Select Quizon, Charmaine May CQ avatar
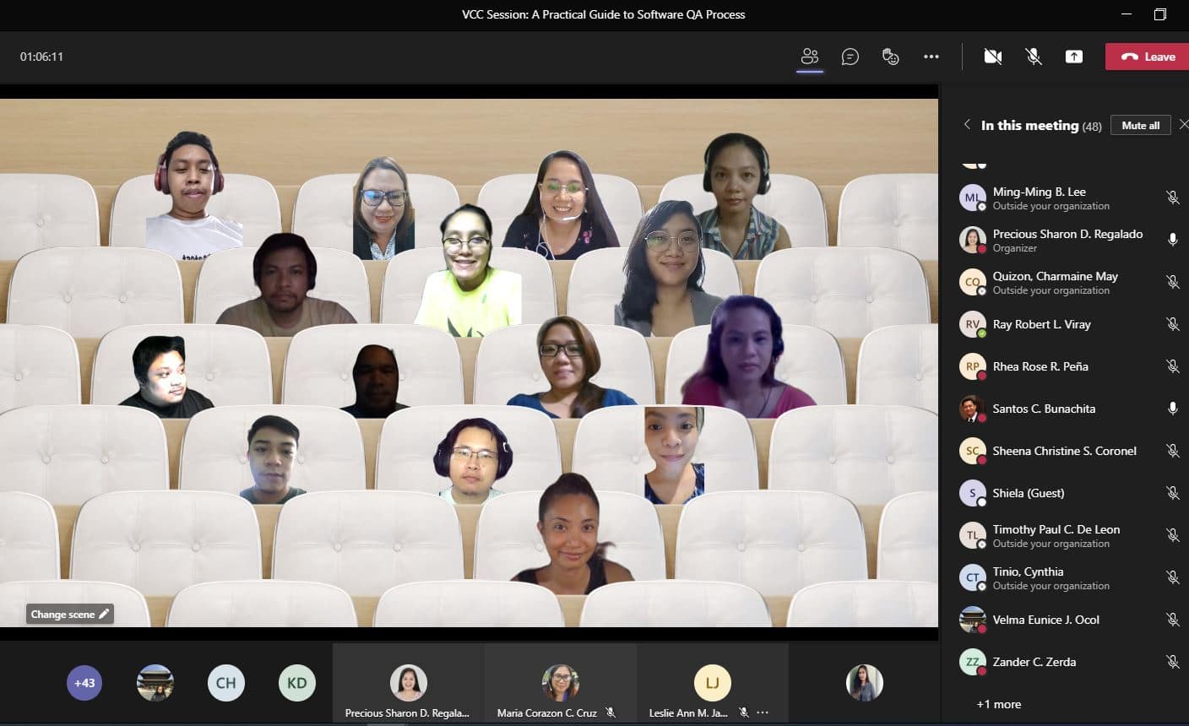The height and width of the screenshot is (726, 1189). tap(973, 282)
